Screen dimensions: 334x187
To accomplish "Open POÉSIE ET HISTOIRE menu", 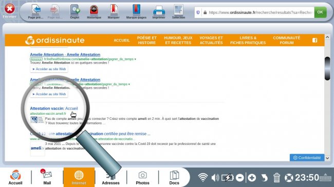I will click(147, 40).
